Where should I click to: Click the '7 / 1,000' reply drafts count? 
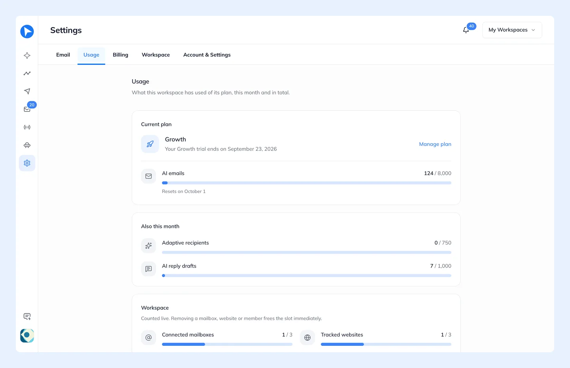[x=441, y=266]
